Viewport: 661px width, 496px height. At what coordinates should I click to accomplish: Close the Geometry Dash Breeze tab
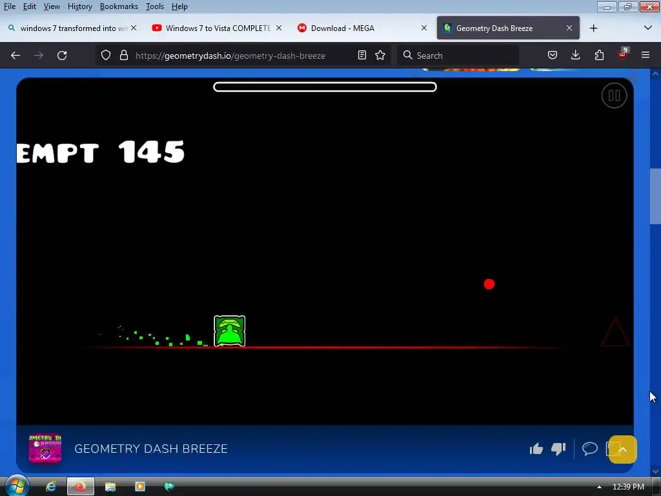point(569,28)
